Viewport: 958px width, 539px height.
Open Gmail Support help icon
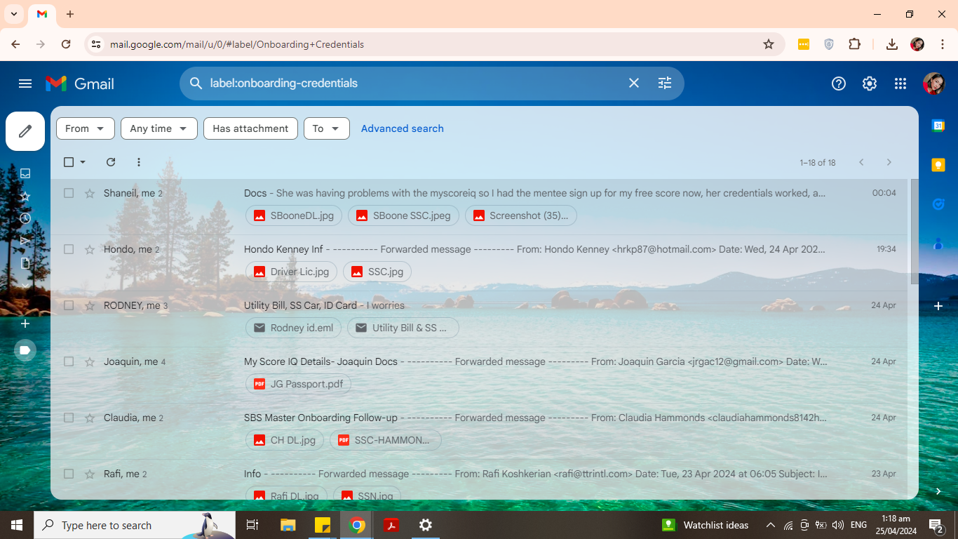pos(839,84)
